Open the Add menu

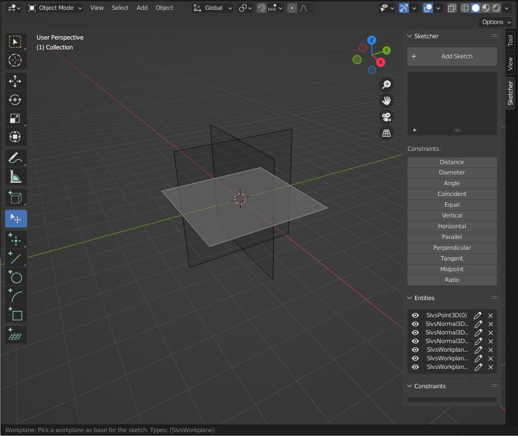point(142,8)
